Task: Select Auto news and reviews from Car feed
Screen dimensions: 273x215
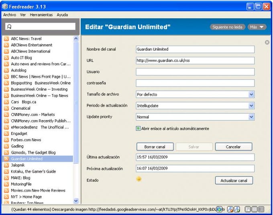Action: coord(38,64)
